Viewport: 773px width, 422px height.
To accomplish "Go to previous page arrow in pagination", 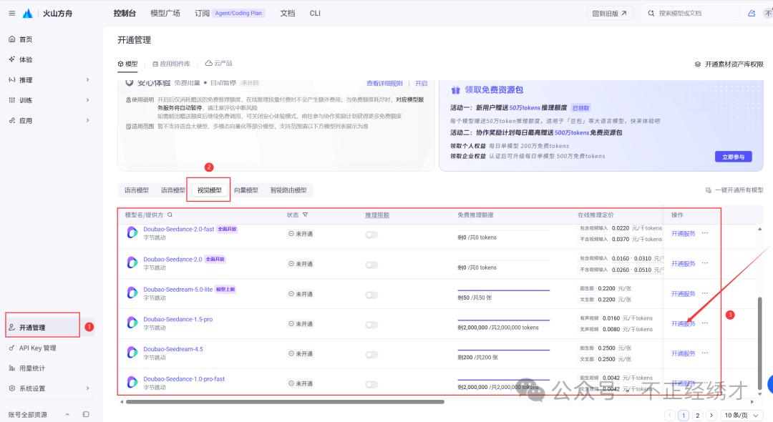I will click(670, 416).
